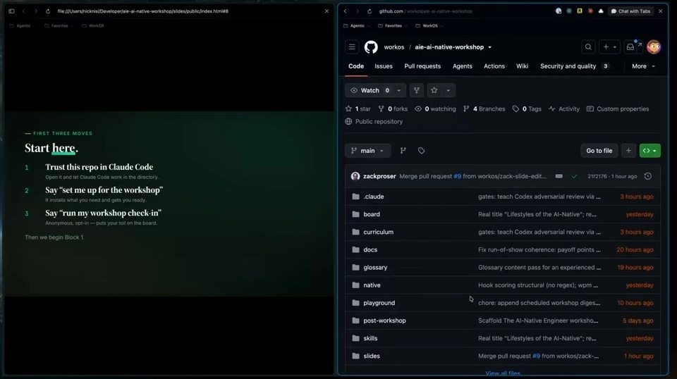Click the GitHub search icon
The width and height of the screenshot is (677, 379).
click(x=588, y=47)
